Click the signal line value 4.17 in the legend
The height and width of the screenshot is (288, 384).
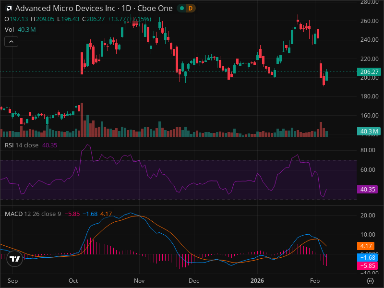[x=106, y=214]
